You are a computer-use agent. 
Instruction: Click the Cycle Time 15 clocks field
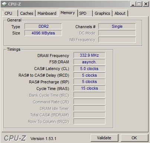point(89,88)
